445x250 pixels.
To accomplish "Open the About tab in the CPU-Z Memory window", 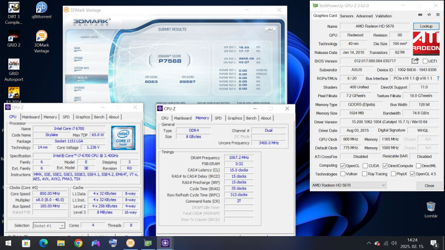I will [266, 118].
